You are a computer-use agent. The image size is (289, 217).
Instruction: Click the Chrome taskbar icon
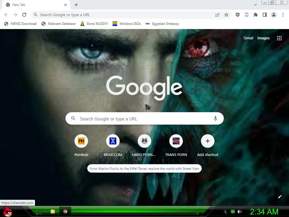point(65,211)
